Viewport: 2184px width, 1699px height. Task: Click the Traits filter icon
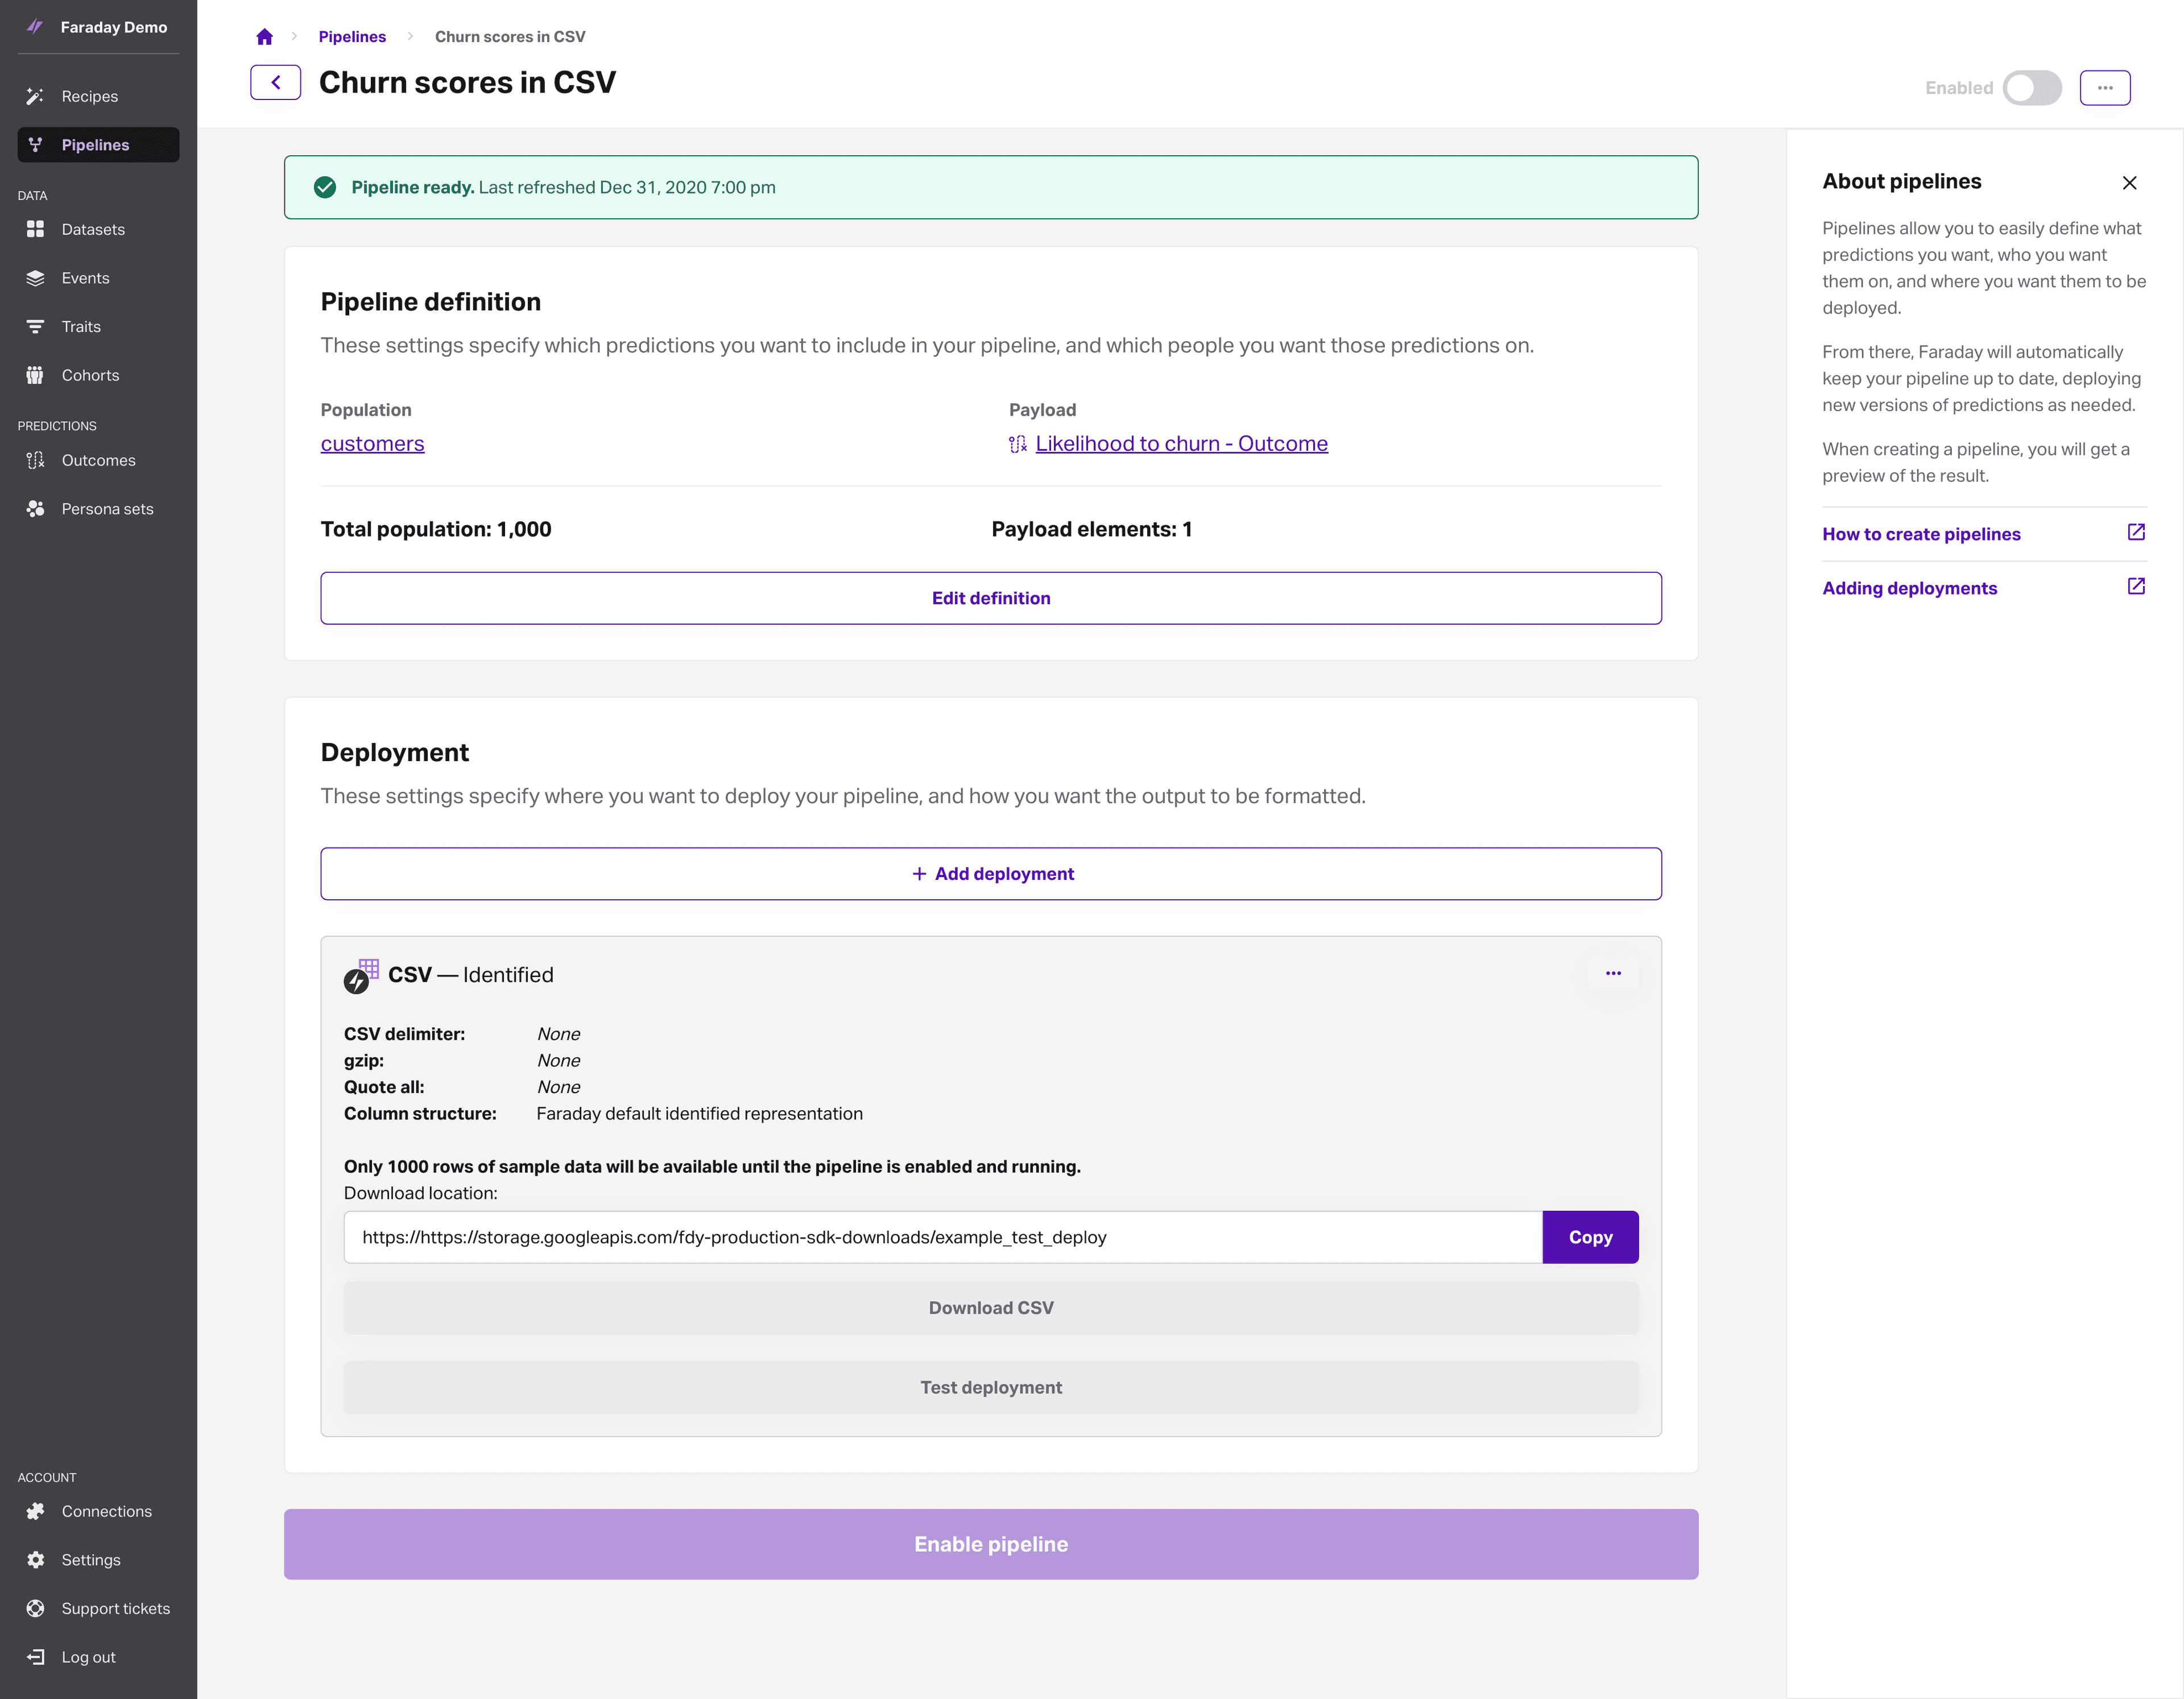(x=36, y=327)
